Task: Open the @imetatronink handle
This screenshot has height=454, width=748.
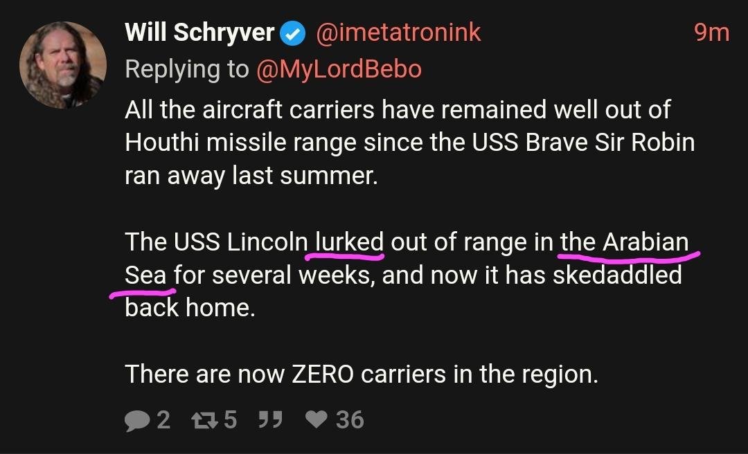Action: [398, 33]
